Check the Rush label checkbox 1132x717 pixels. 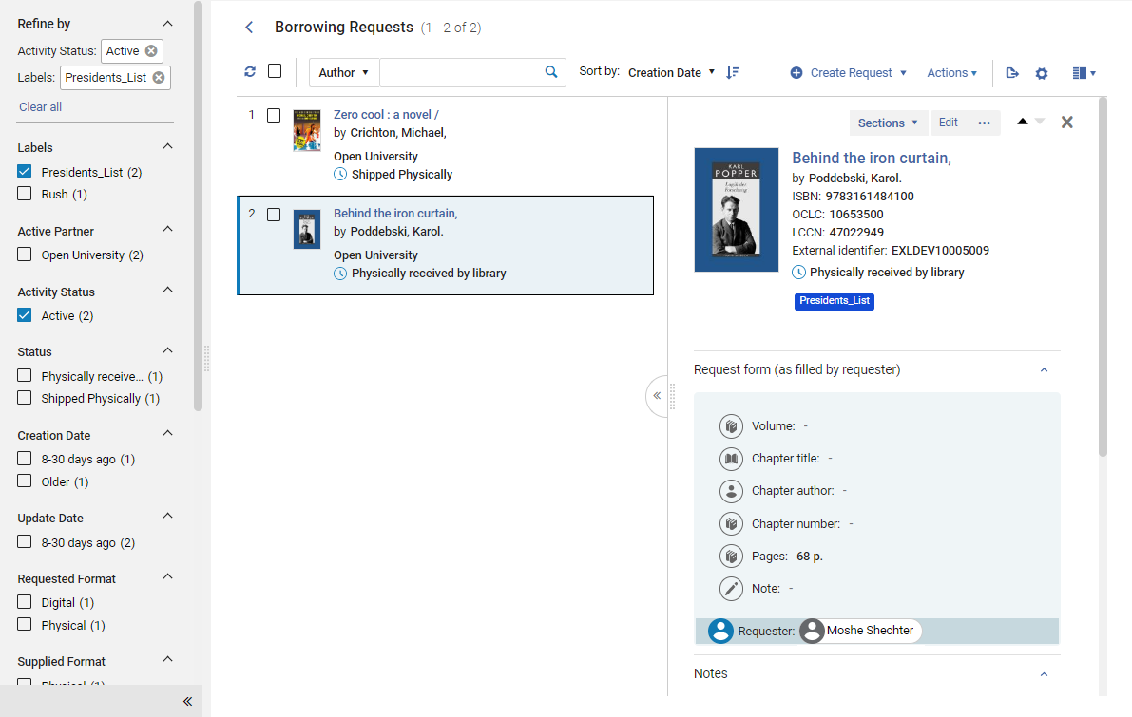click(25, 194)
